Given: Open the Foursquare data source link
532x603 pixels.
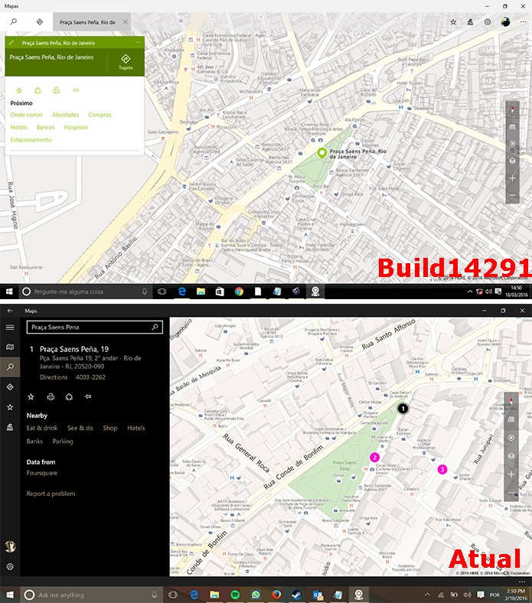Looking at the screenshot, I should [x=42, y=473].
